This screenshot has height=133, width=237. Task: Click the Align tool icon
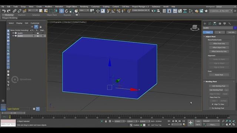tap(158, 11)
